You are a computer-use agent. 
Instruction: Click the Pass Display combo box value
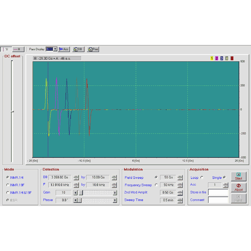click(50, 49)
